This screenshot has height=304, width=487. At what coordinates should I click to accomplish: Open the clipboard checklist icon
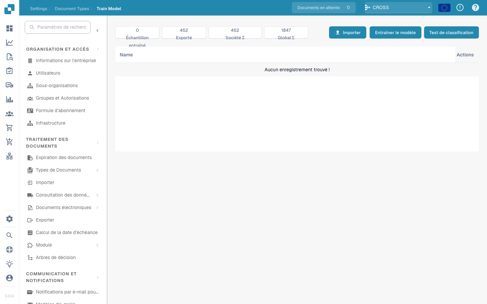click(x=9, y=71)
